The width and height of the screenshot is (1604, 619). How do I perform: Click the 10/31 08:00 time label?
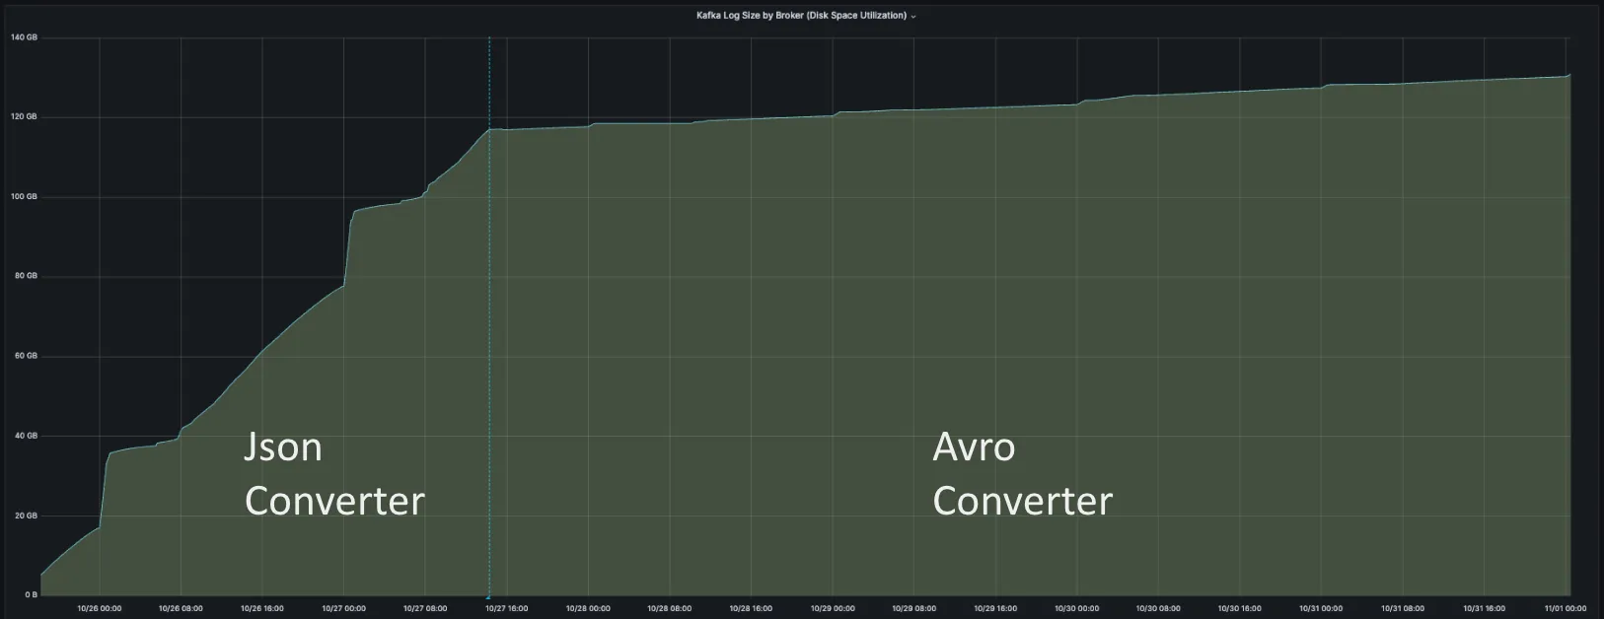pyautogui.click(x=1403, y=608)
